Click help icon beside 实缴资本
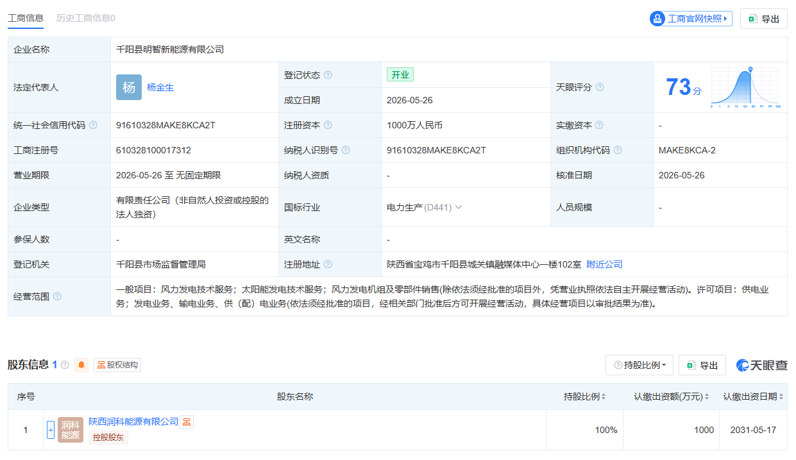 (599, 125)
